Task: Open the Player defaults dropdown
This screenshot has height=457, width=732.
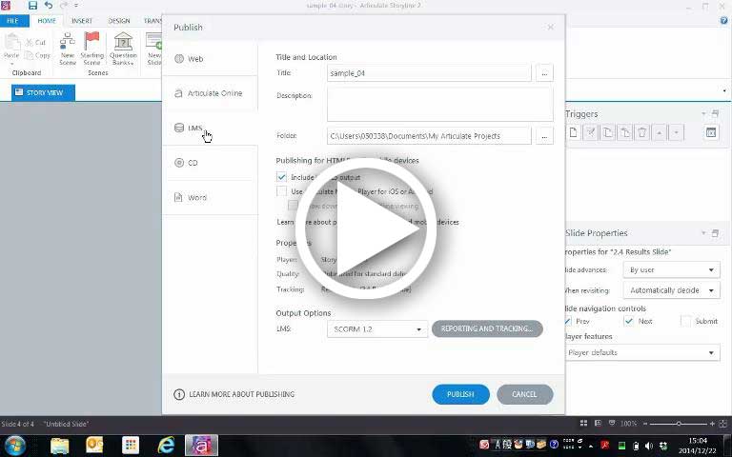Action: point(642,352)
